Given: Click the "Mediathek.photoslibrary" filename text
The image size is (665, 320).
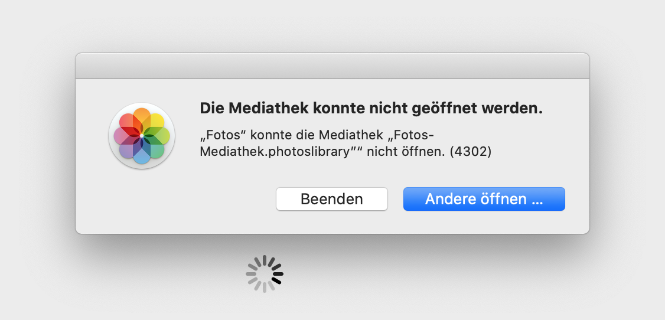Looking at the screenshot, I should [275, 152].
